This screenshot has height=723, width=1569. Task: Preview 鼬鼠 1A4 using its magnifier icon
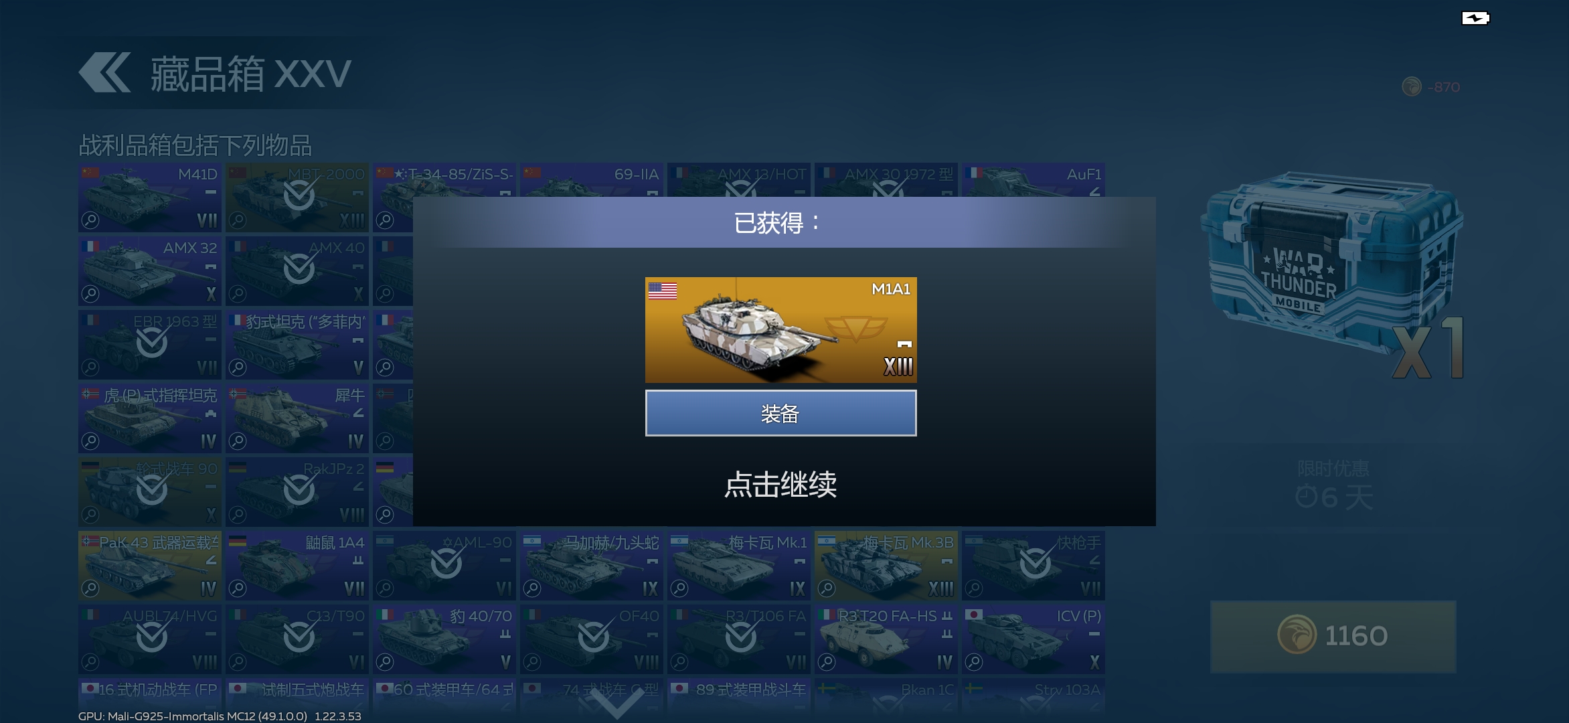238,588
